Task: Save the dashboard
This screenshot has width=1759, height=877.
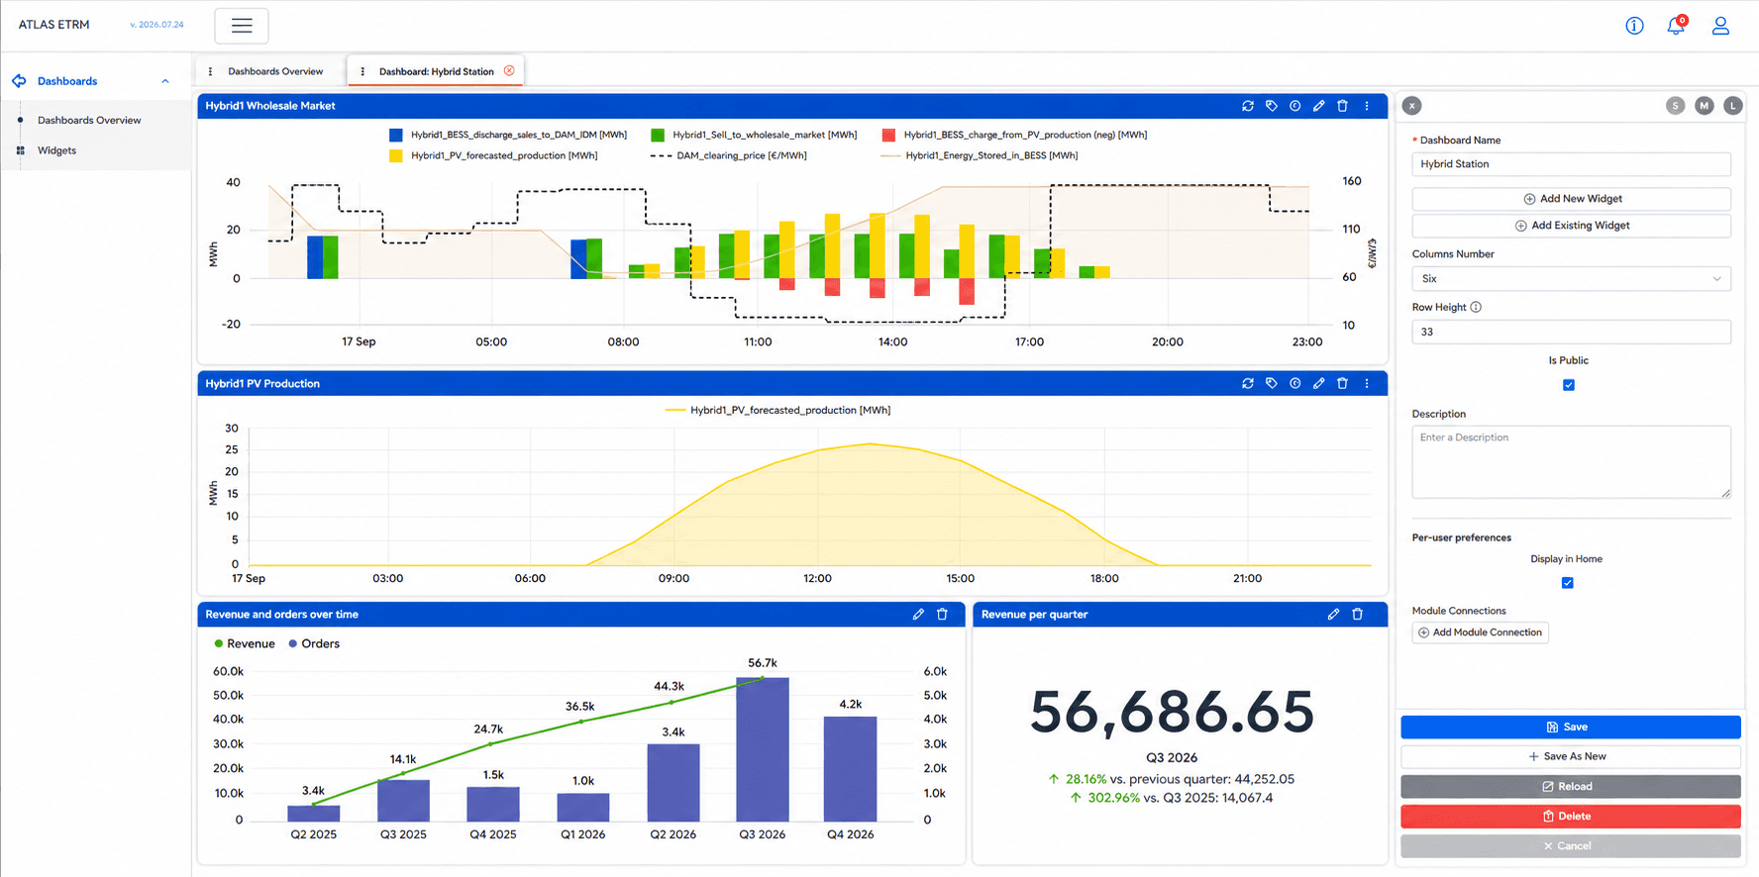Action: coord(1570,727)
